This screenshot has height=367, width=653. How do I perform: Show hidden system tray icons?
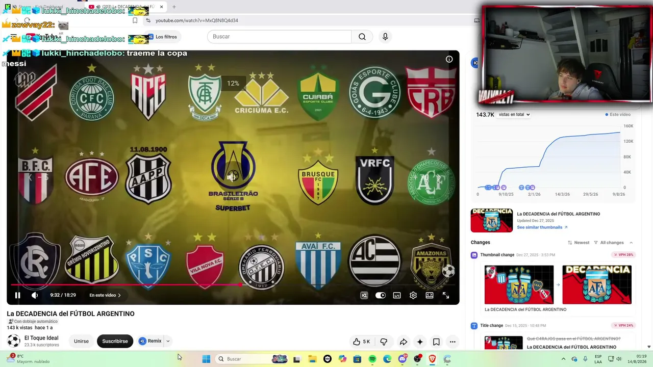[x=563, y=359]
